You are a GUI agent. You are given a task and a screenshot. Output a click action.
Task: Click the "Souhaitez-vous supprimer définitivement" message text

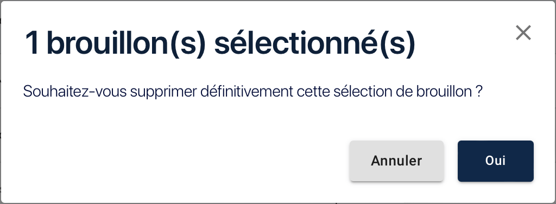pyautogui.click(x=158, y=92)
